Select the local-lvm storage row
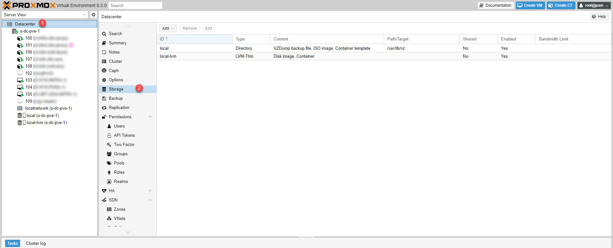This screenshot has height=248, width=613. pos(384,56)
